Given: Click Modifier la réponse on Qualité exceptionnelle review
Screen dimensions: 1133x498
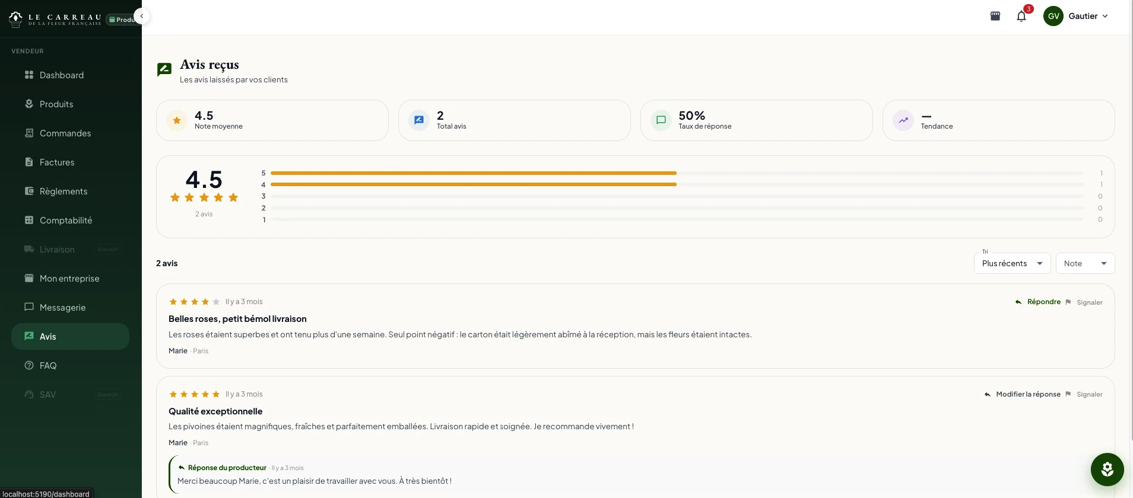Looking at the screenshot, I should pyautogui.click(x=1022, y=394).
